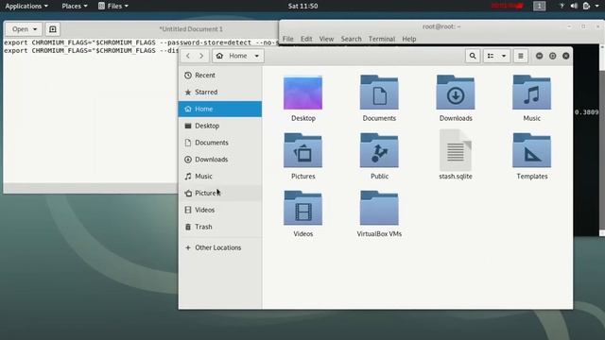This screenshot has width=605, height=340.
Task: Open the Templates folder icon
Action: (x=531, y=150)
